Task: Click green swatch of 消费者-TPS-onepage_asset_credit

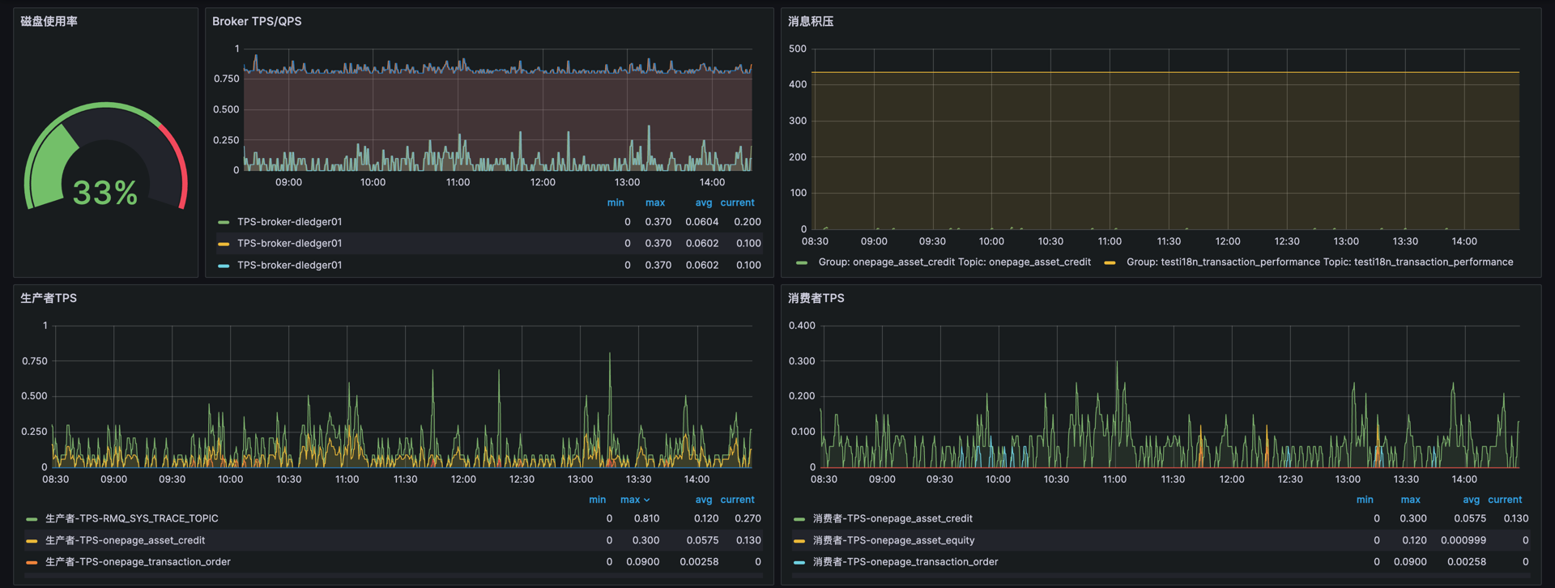Action: coord(799,519)
